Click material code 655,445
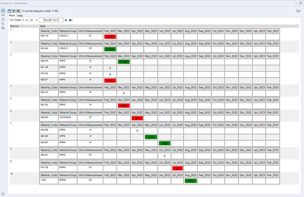304x197 pixels. click(x=44, y=48)
